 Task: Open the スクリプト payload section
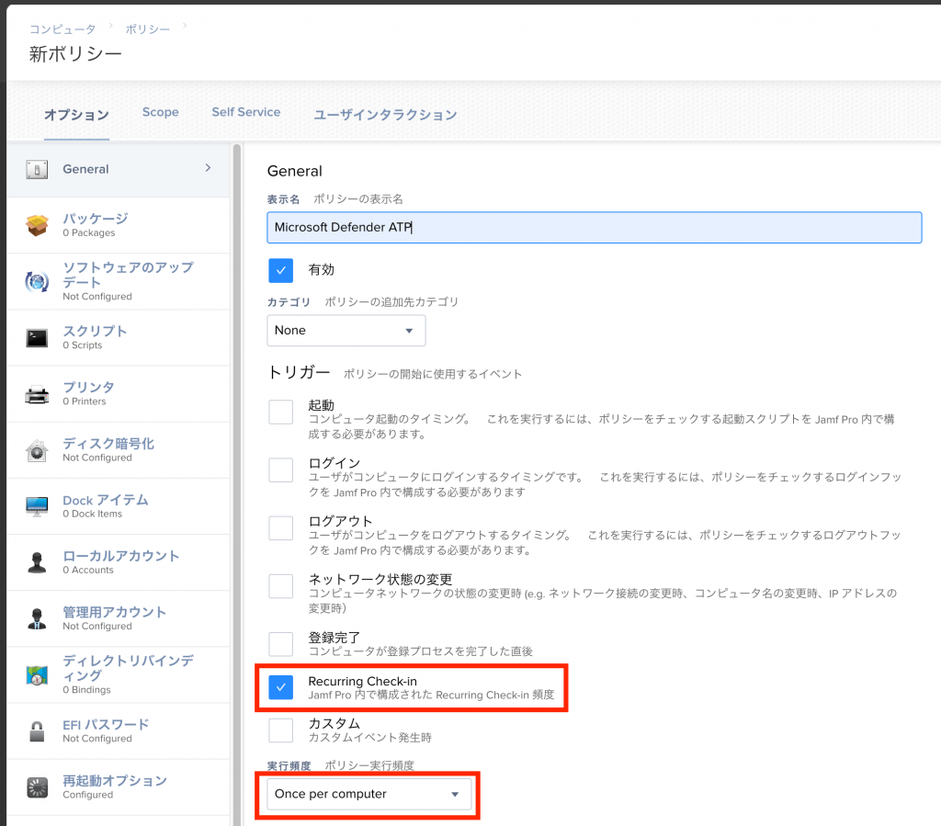tap(119, 338)
